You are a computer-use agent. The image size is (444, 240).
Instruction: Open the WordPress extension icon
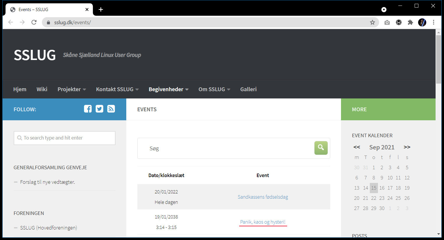[399, 22]
